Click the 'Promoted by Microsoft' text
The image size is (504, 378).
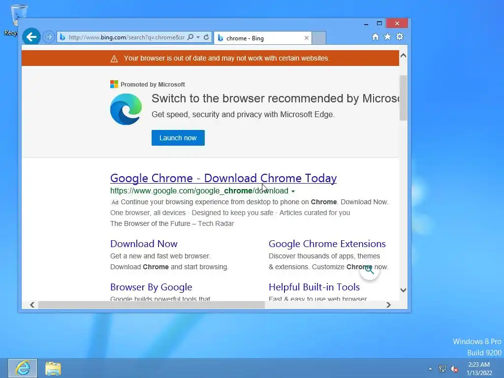[x=153, y=85]
